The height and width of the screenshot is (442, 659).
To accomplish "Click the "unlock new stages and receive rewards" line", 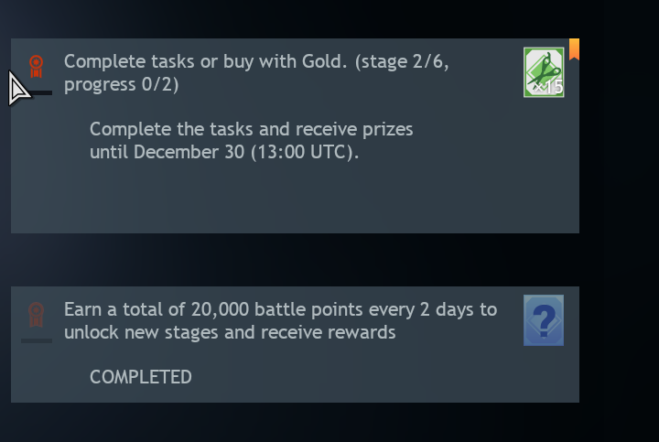I will pyautogui.click(x=230, y=332).
